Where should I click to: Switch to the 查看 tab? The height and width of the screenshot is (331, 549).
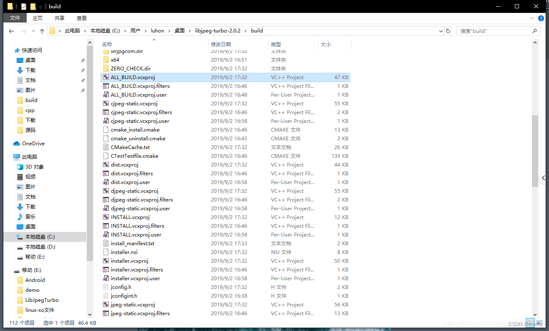pyautogui.click(x=81, y=18)
